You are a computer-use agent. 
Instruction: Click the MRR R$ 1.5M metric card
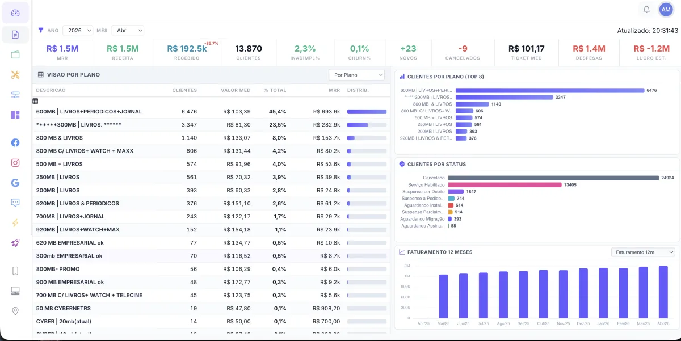pos(62,52)
